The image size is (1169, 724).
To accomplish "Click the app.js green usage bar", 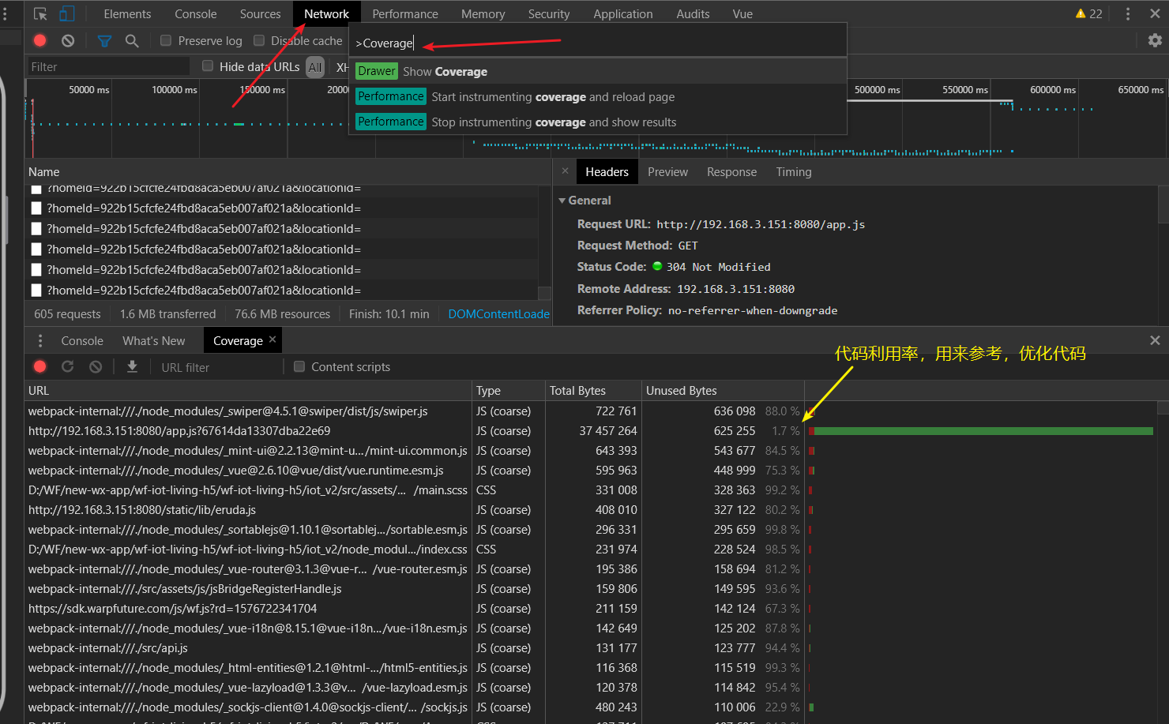I will coord(983,431).
